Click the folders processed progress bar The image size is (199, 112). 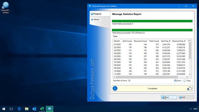pyautogui.click(x=152, y=21)
